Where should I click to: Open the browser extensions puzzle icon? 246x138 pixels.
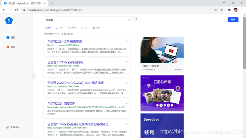click(229, 10)
